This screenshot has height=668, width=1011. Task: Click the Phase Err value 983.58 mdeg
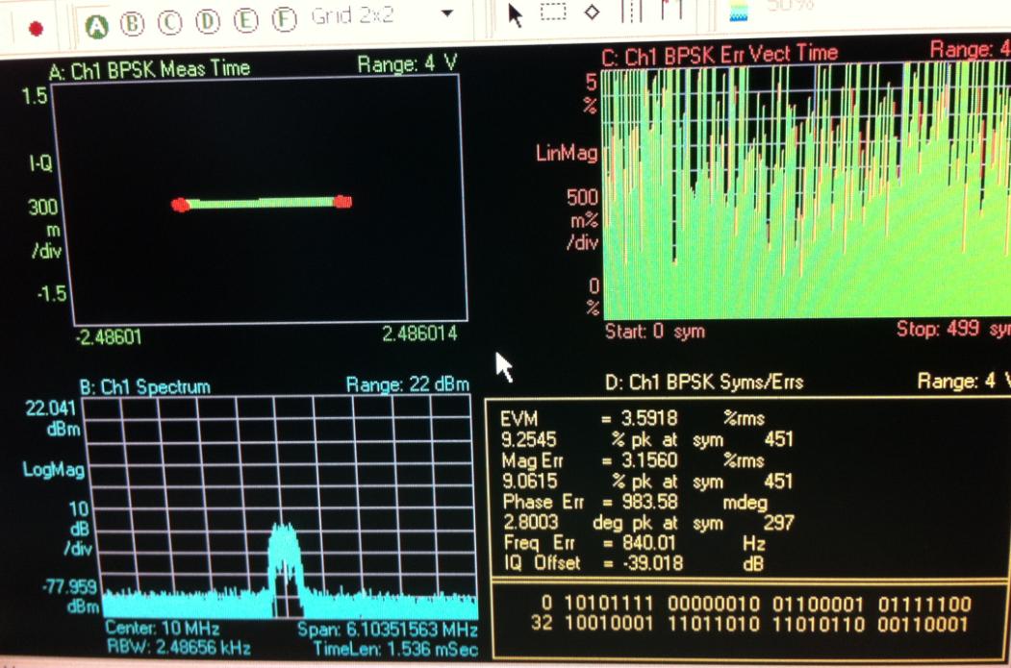[649, 501]
